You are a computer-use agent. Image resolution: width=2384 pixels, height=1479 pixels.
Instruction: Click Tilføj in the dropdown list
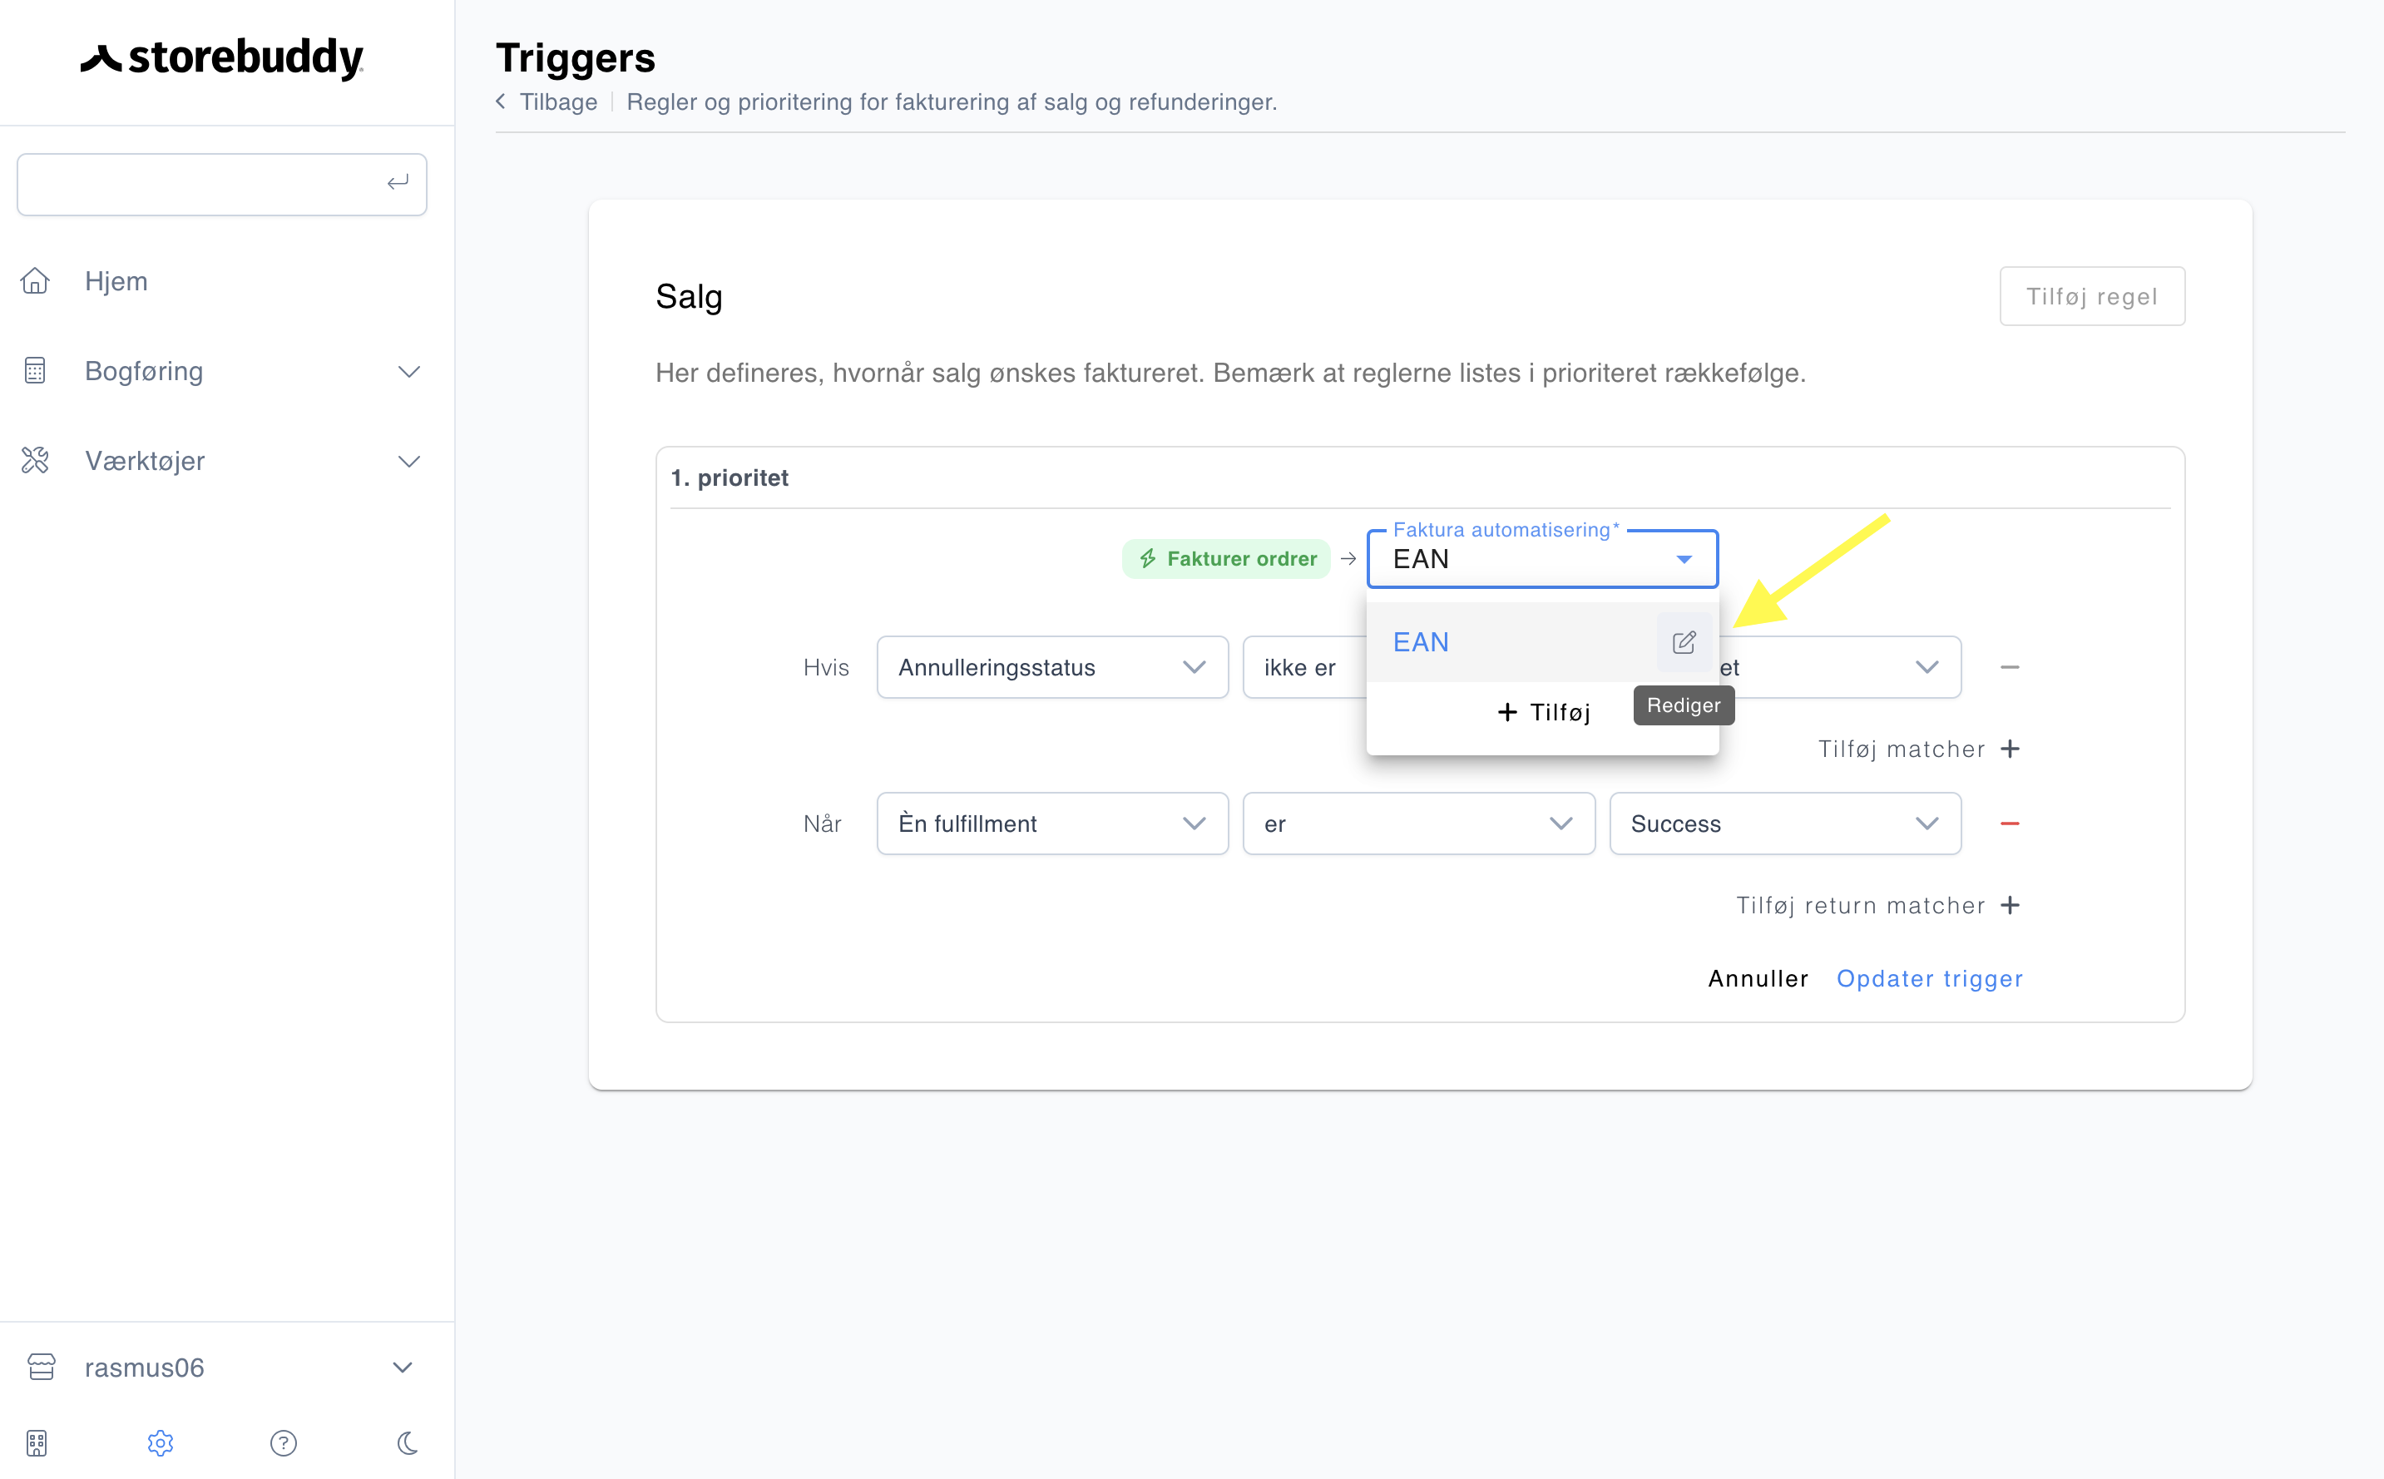click(x=1543, y=712)
